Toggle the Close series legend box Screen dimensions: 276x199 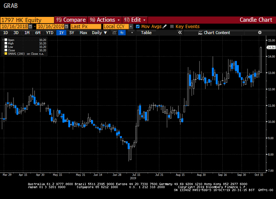click(6, 50)
